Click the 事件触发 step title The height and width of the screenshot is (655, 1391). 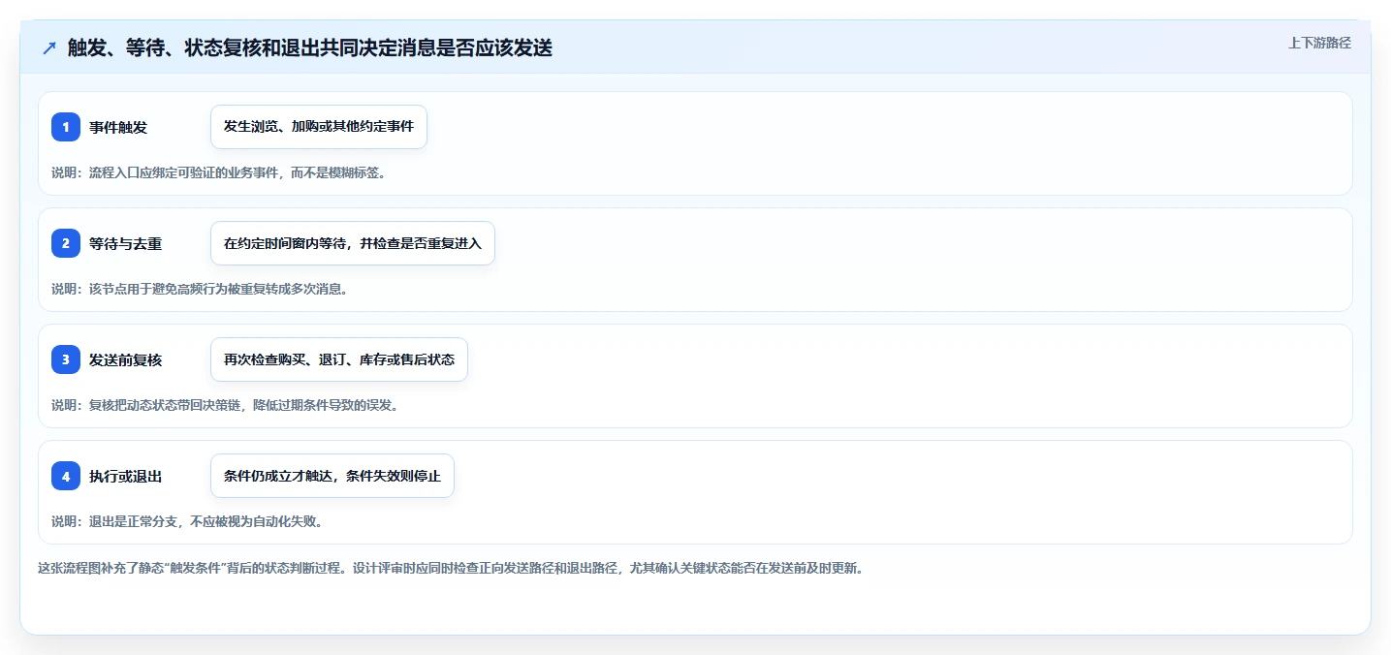point(118,128)
